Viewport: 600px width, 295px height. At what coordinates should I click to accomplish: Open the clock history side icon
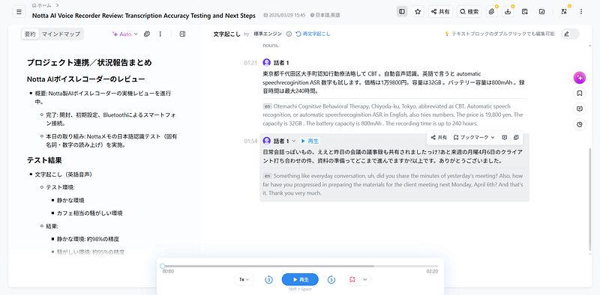point(580,124)
